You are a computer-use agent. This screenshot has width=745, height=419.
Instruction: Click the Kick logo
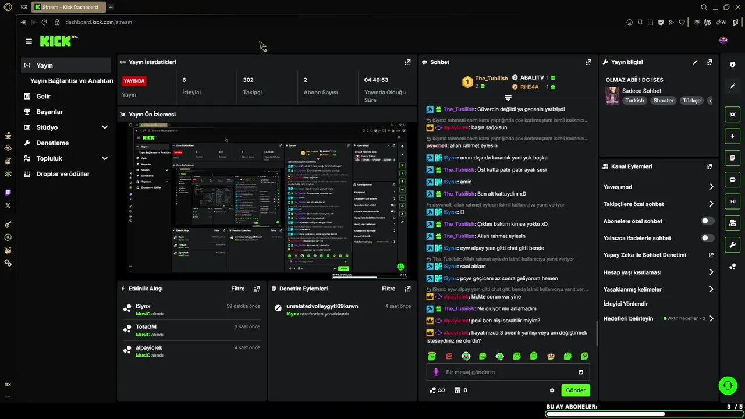[58, 41]
